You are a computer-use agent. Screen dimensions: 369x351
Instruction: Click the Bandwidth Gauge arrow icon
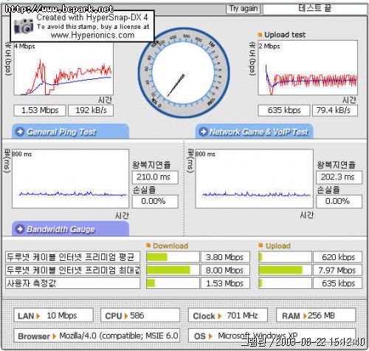click(x=20, y=229)
